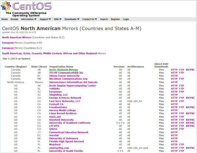
Task: Click RSYNC for University of Southern California
Action: pyautogui.click(x=190, y=123)
